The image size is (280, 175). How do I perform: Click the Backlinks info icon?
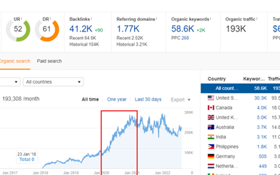pyautogui.click(x=91, y=18)
